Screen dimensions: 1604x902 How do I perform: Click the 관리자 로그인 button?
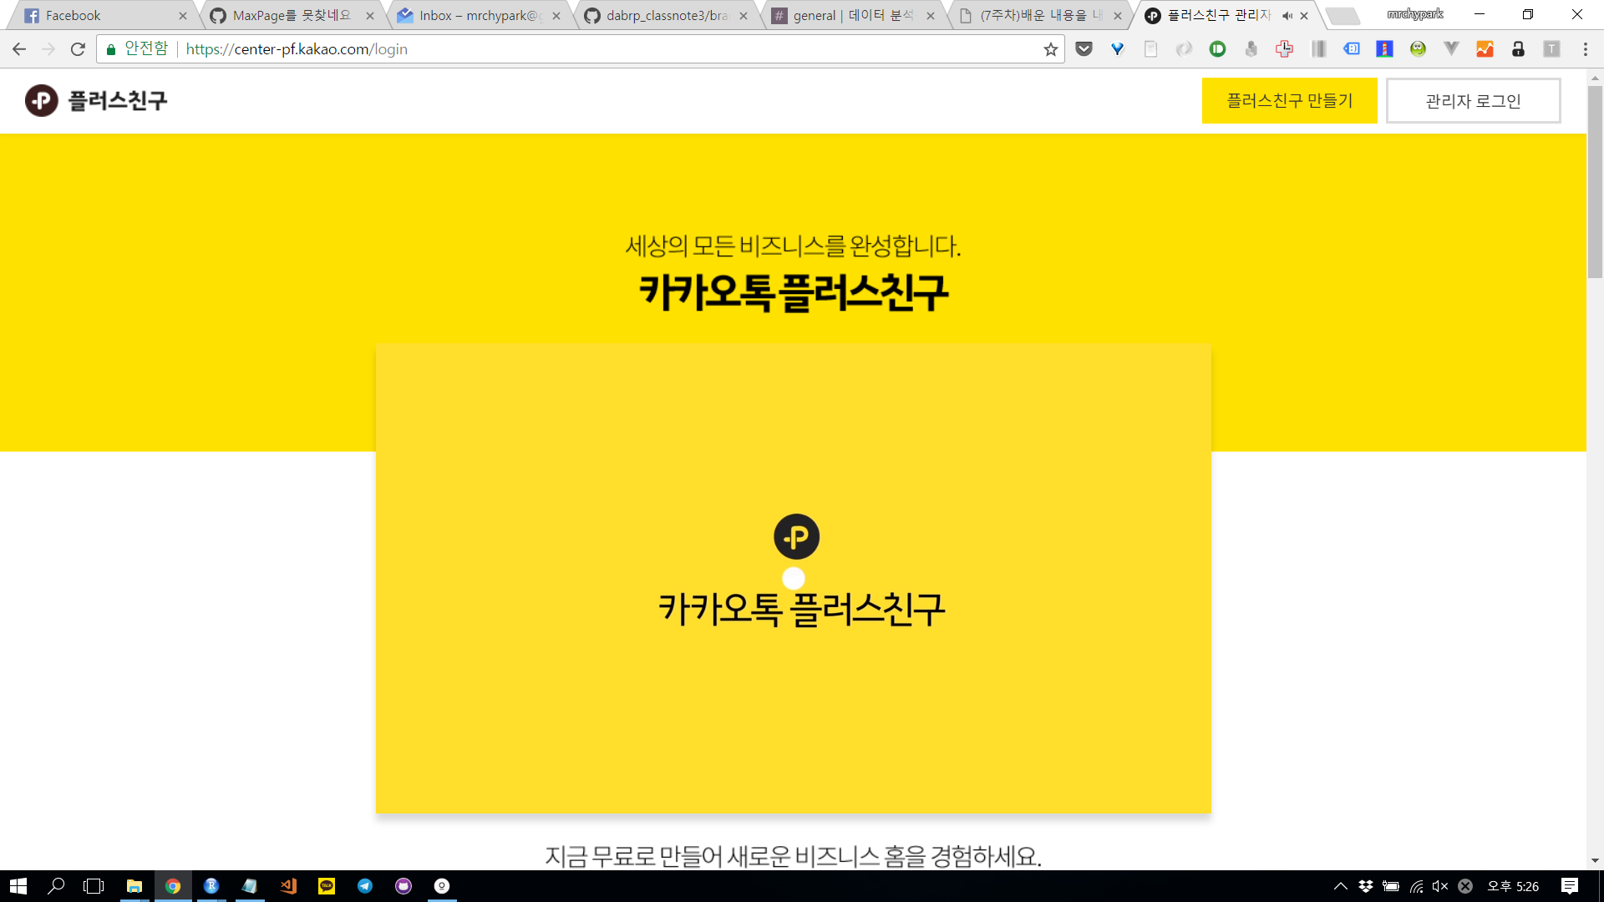click(1473, 101)
